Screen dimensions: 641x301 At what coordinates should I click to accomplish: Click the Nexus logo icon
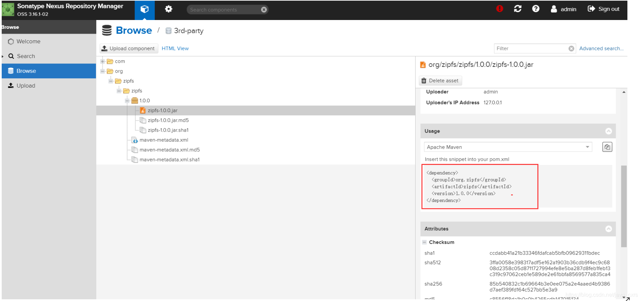[7, 10]
